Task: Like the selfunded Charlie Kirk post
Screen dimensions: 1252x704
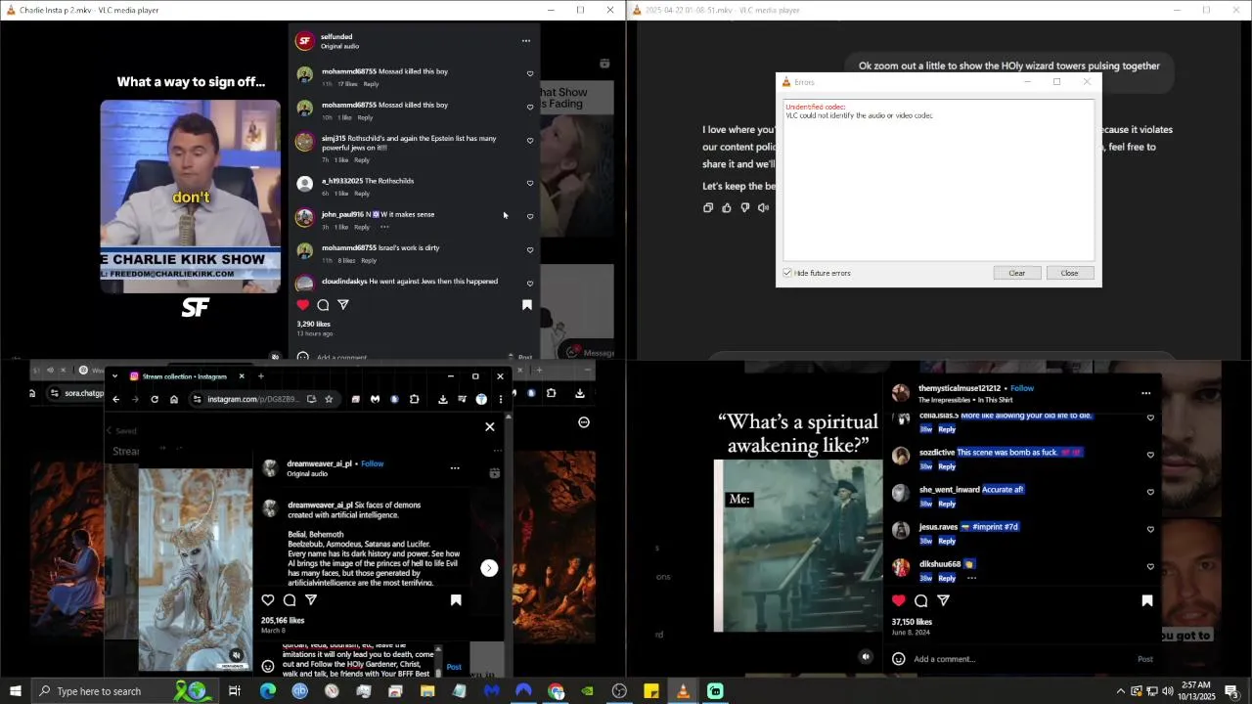Action: 303,305
